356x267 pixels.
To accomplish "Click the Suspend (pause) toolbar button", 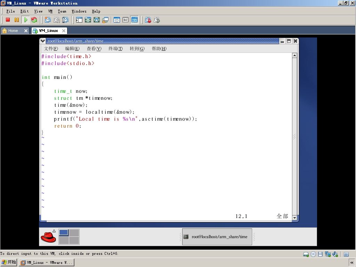I will click(17, 20).
